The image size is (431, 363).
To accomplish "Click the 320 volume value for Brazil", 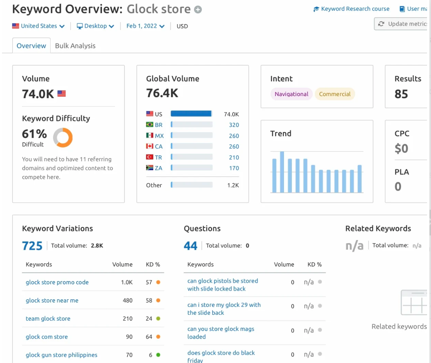I will [x=234, y=125].
